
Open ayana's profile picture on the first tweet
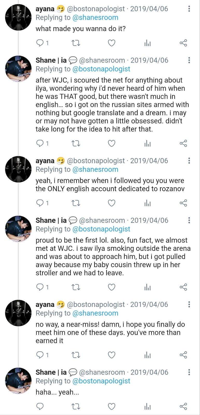pos(18,17)
